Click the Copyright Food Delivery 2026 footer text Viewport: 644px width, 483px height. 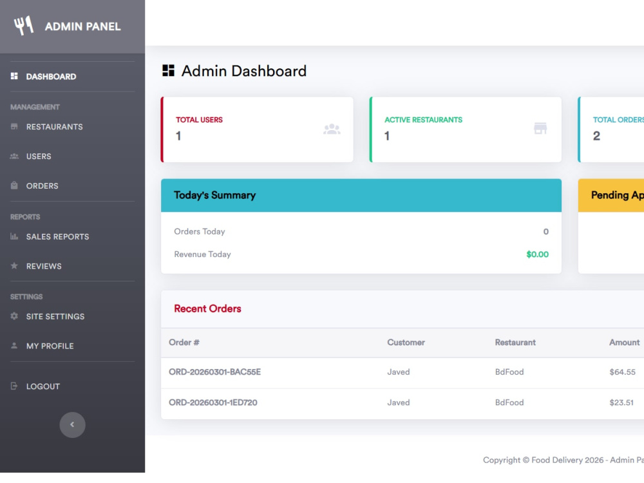coord(563,460)
